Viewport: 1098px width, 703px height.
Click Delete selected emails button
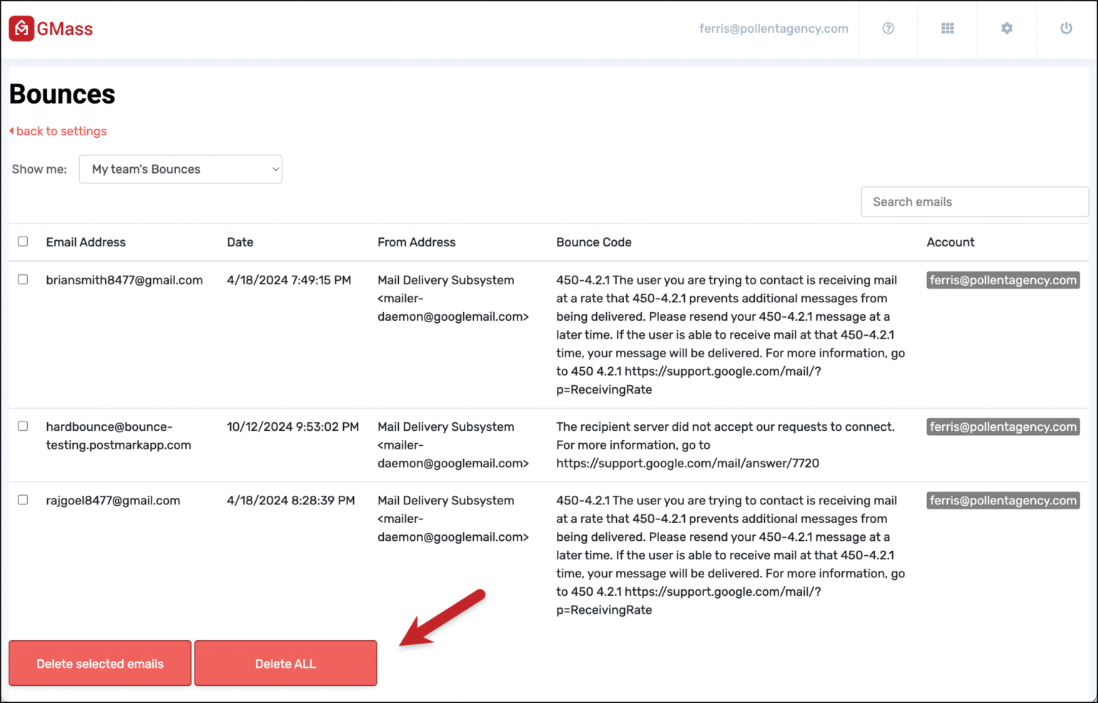[x=100, y=664]
